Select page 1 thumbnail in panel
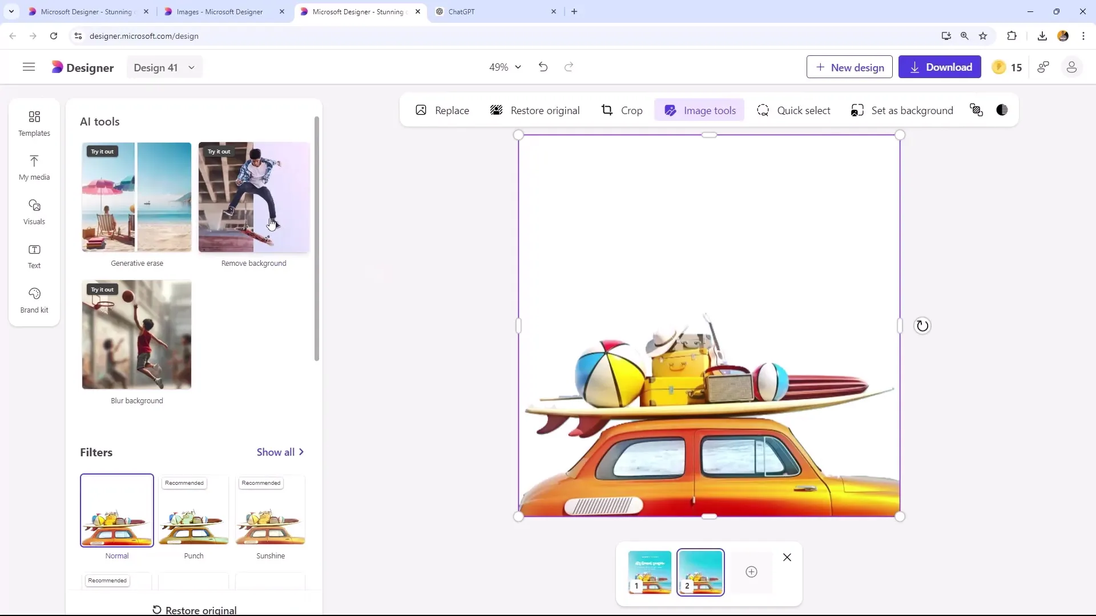Viewport: 1096px width, 616px height. 650,573
